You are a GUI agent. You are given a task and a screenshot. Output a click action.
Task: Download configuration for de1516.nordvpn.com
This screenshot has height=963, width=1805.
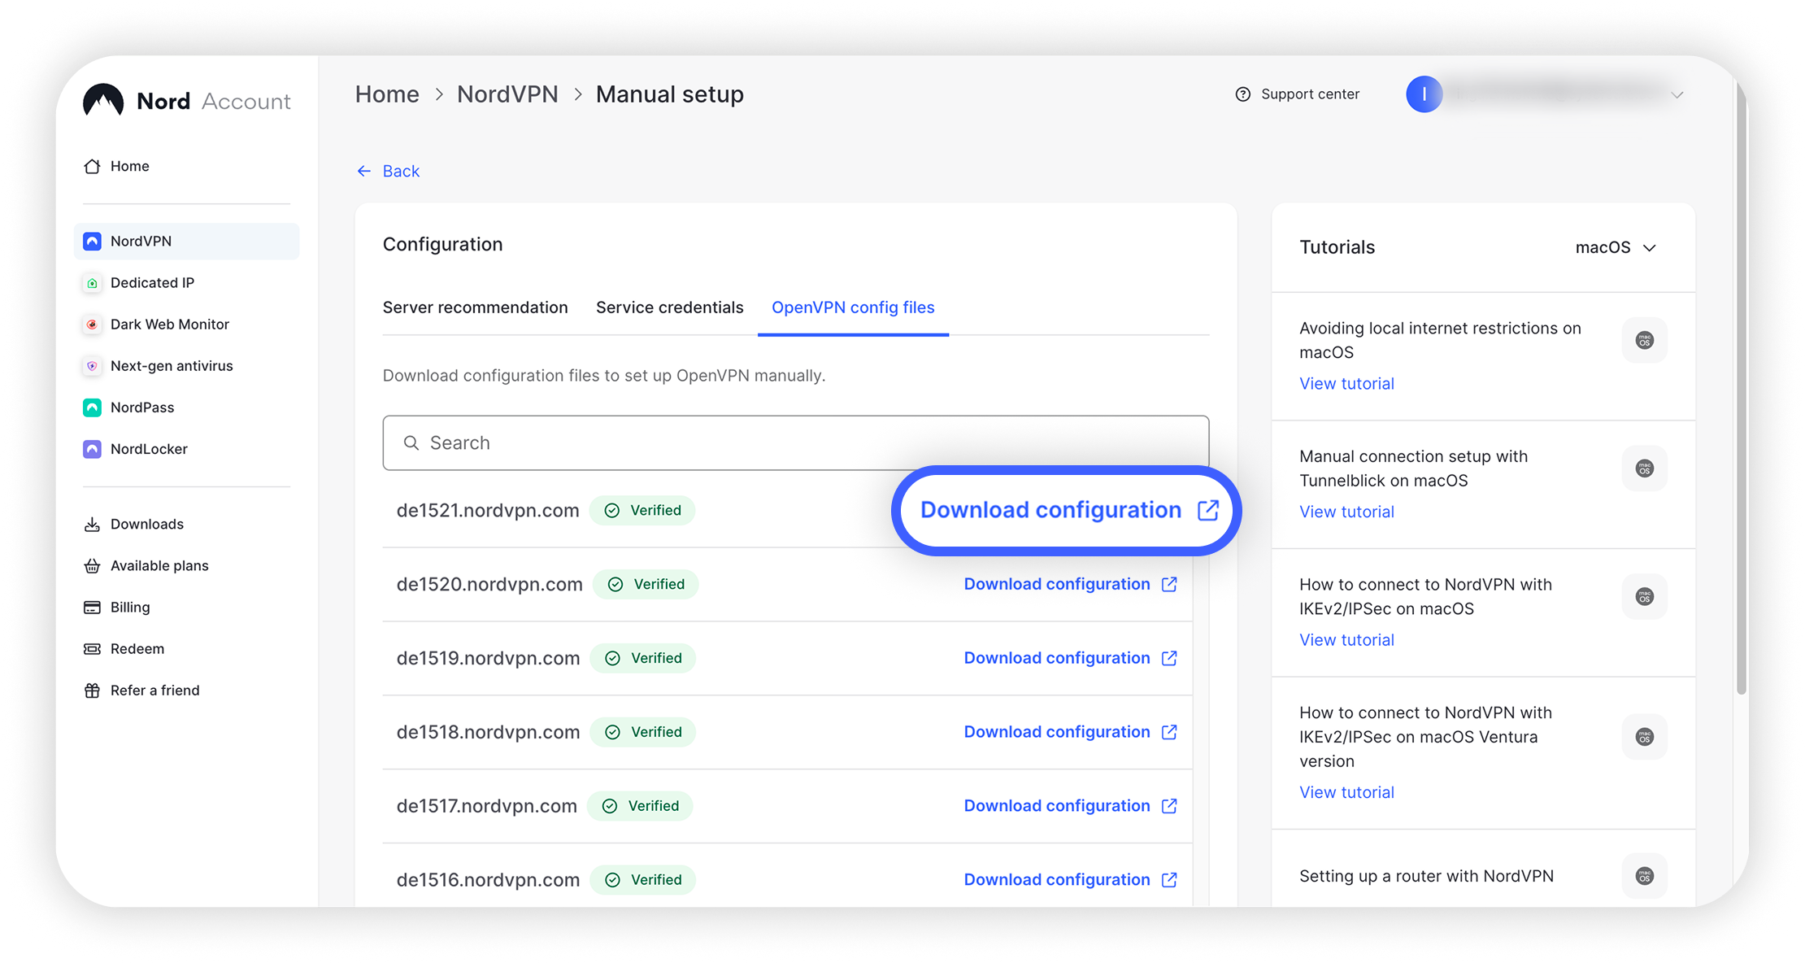tap(1070, 879)
